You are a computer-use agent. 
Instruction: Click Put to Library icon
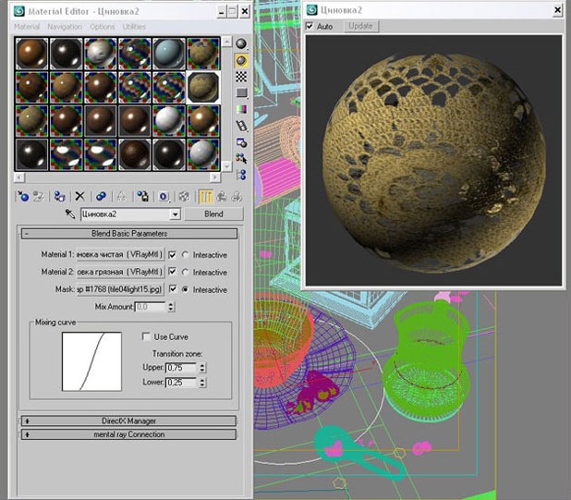pyautogui.click(x=142, y=197)
